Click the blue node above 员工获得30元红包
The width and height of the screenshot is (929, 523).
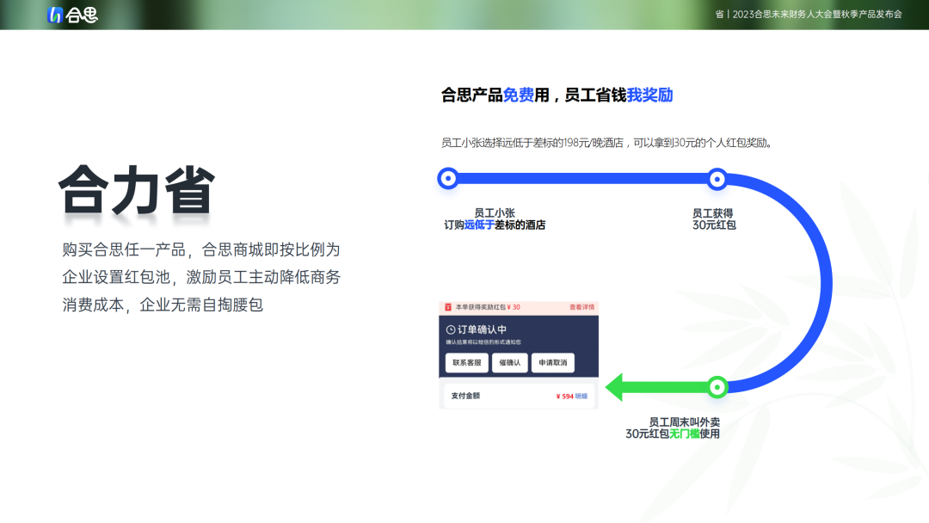point(717,179)
